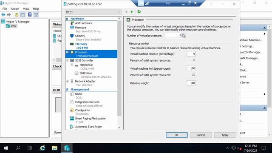Click the Checkpoints icon

(72, 110)
